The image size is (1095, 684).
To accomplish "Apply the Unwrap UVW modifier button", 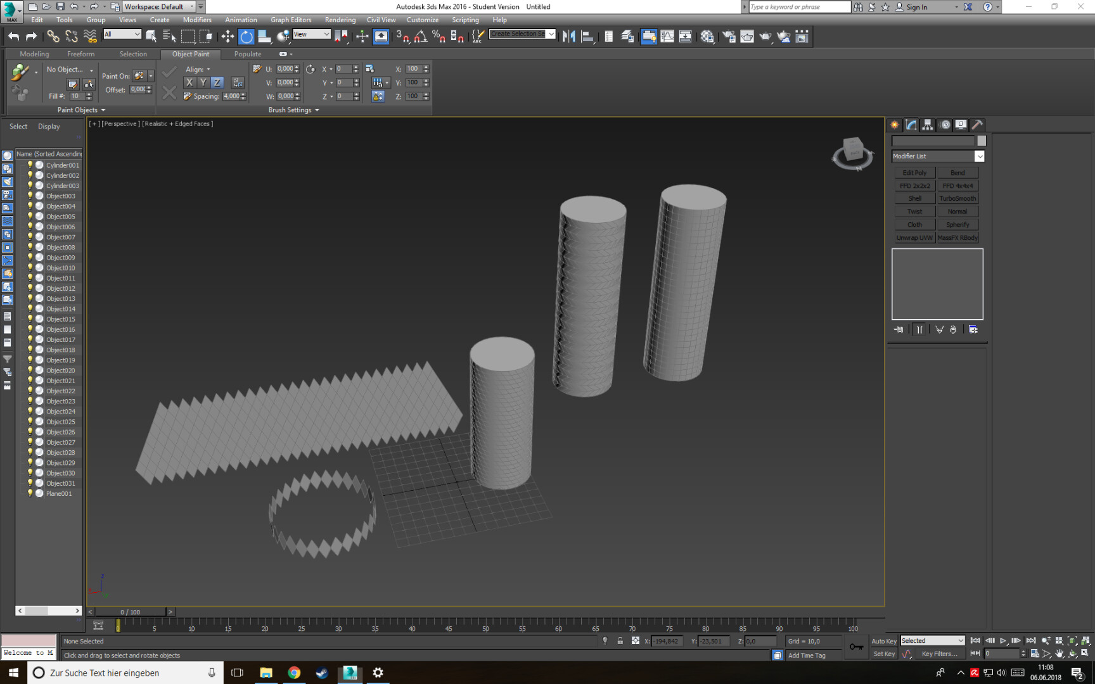I will [914, 237].
